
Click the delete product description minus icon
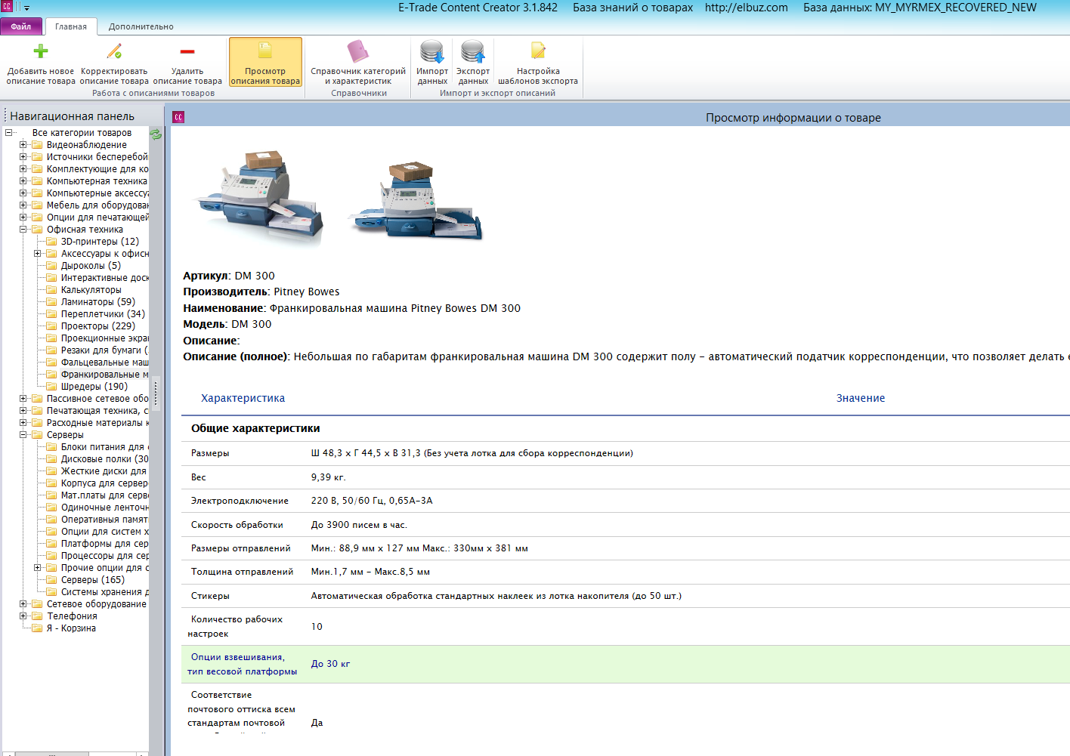coord(187,51)
